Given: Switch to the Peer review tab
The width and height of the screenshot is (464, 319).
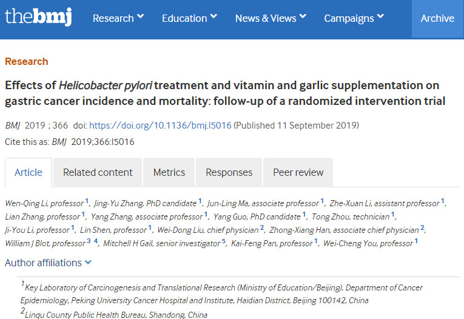Looking at the screenshot, I should click(x=298, y=172).
